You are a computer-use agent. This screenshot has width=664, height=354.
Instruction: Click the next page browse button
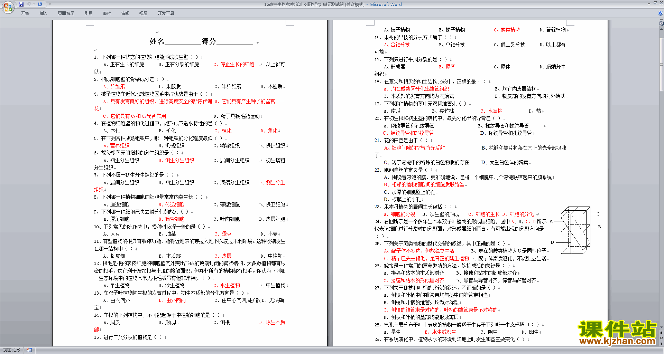662,343
